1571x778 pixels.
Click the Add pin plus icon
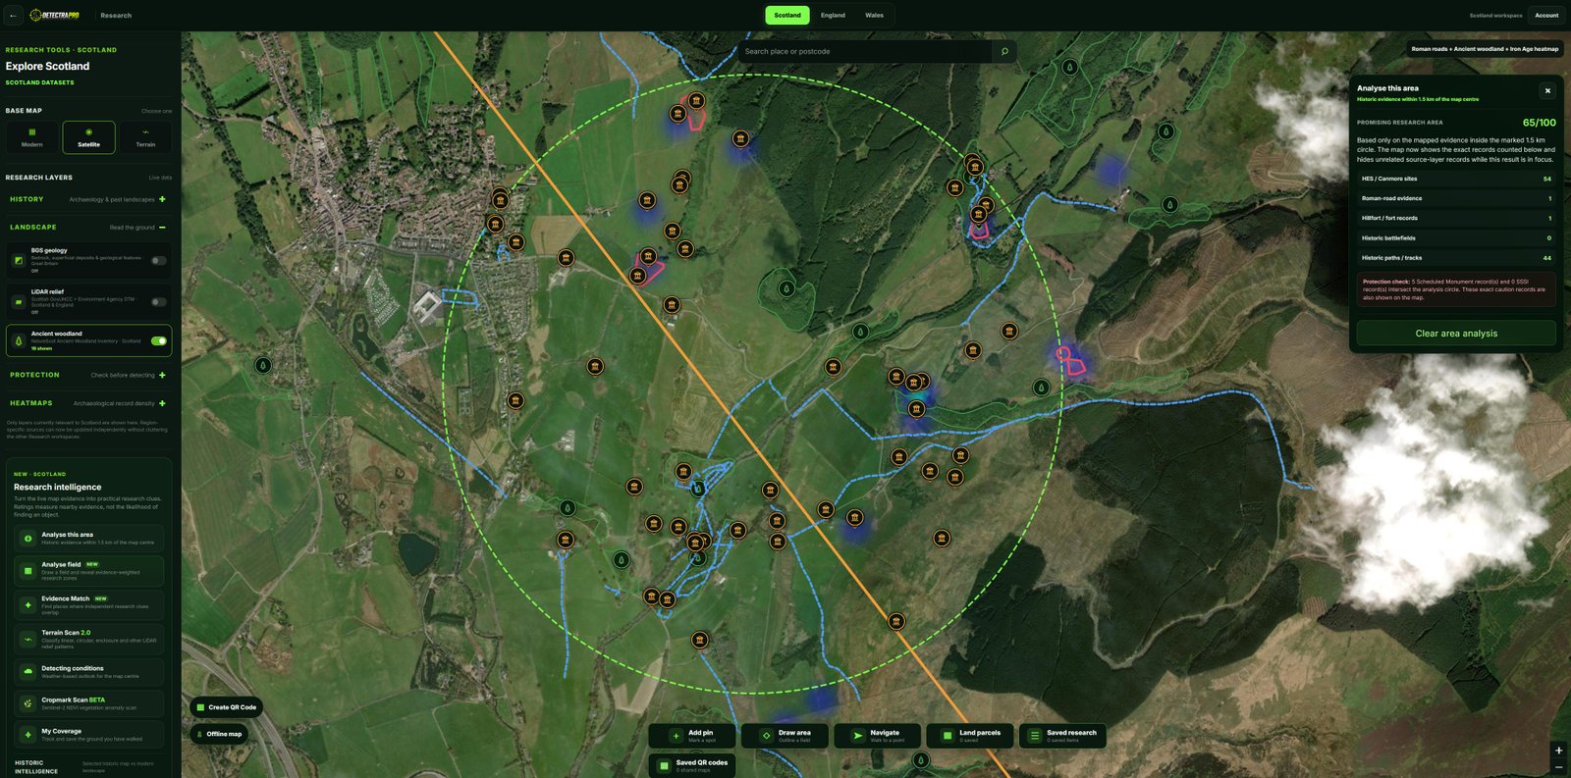click(676, 736)
